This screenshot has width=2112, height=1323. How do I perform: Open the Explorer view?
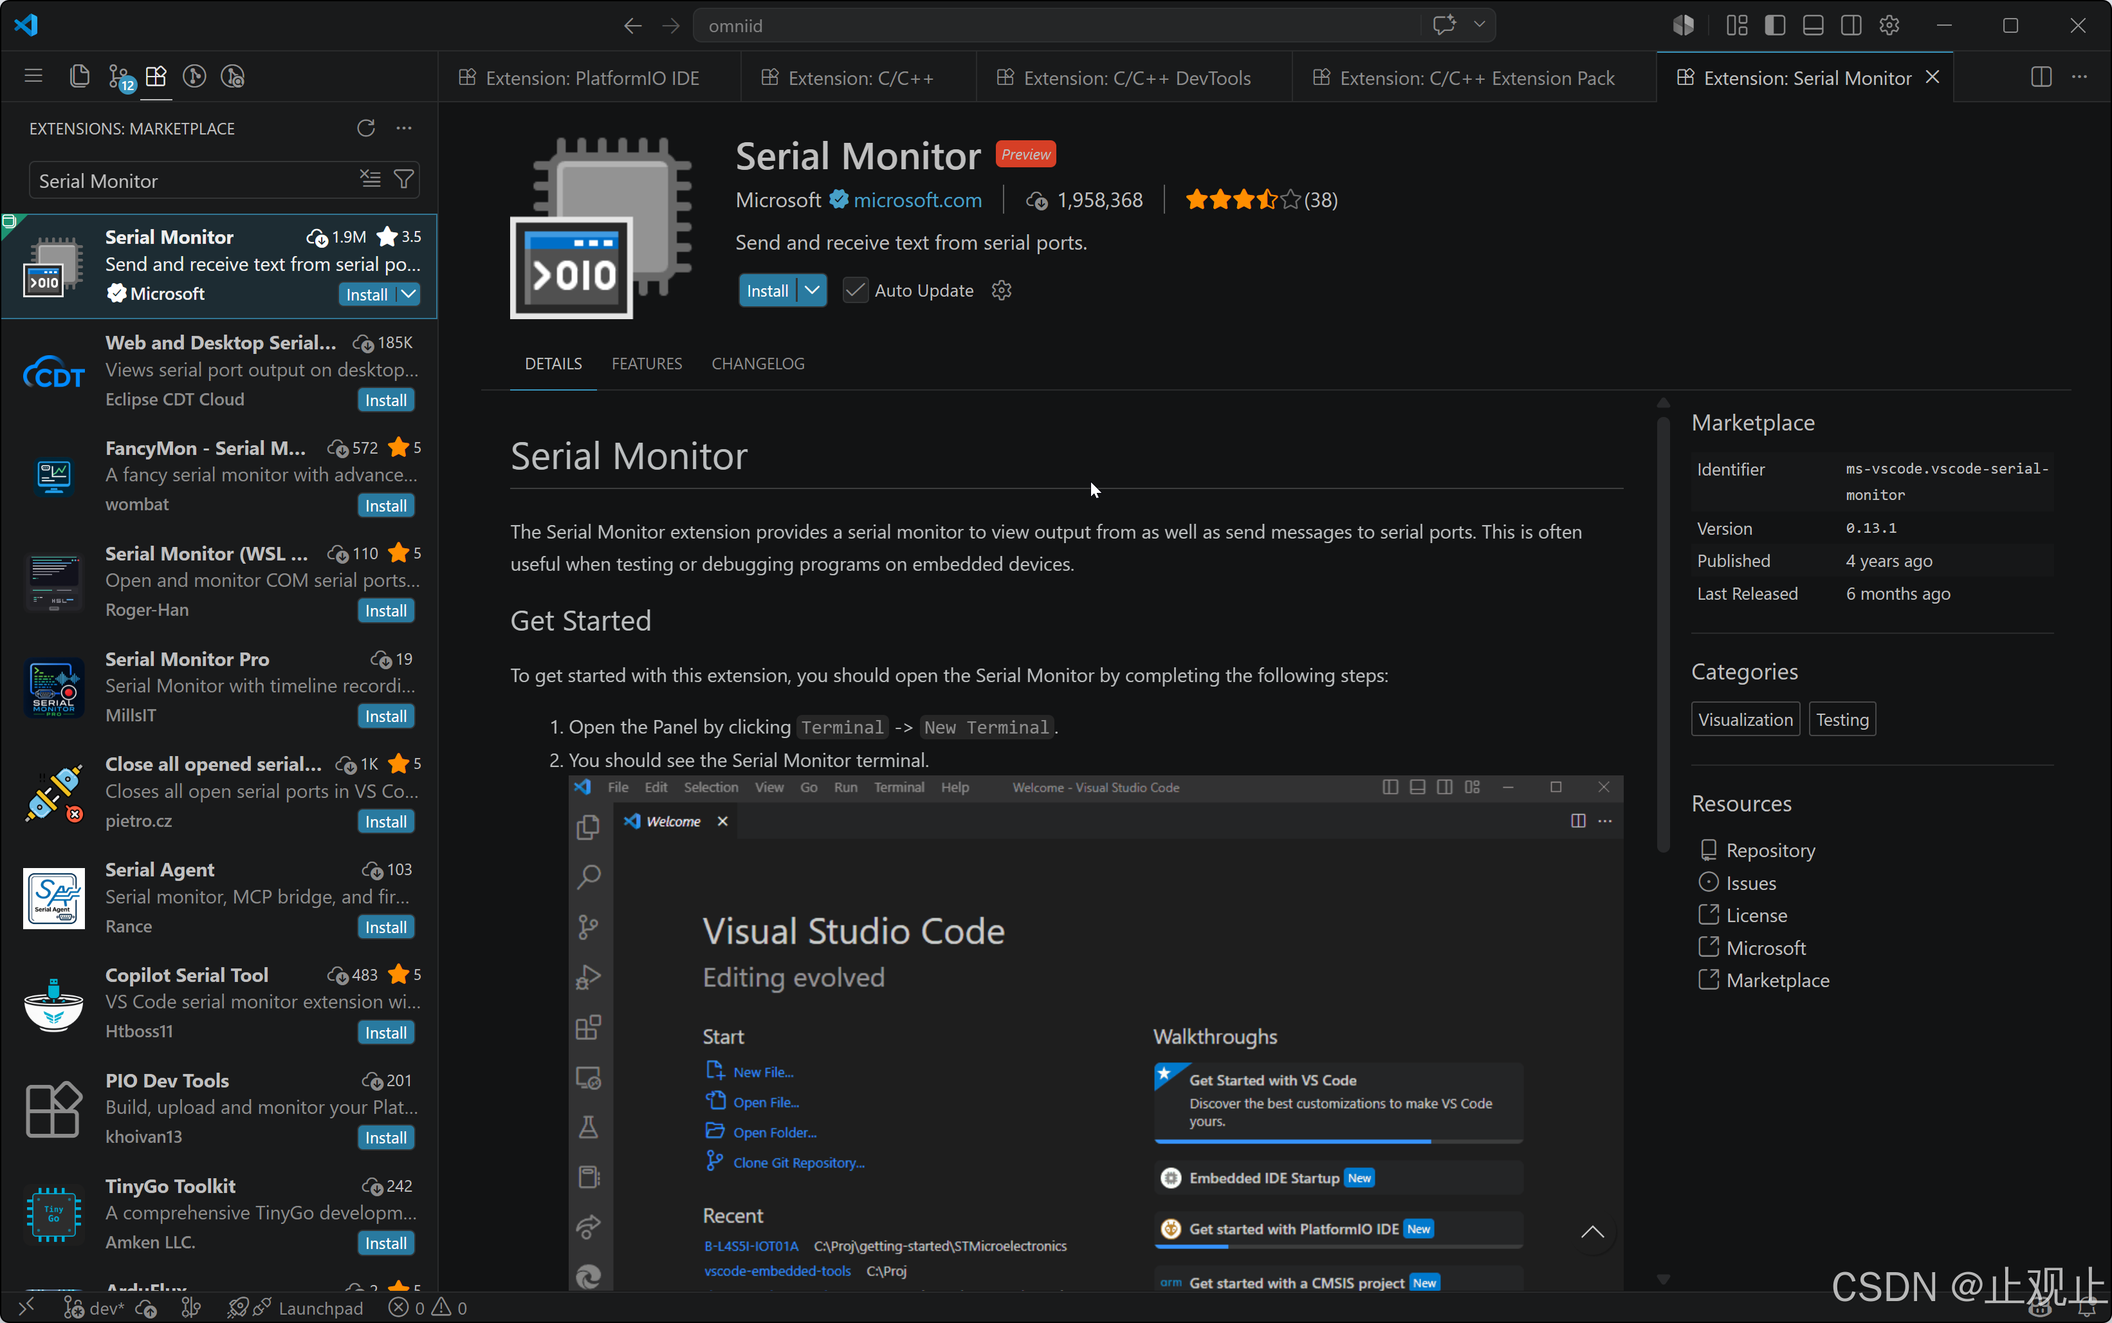tap(80, 76)
